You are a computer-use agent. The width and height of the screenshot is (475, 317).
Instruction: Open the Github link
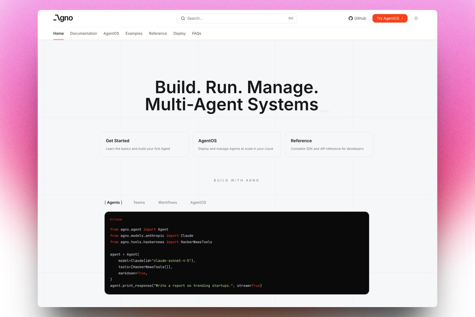pos(357,18)
